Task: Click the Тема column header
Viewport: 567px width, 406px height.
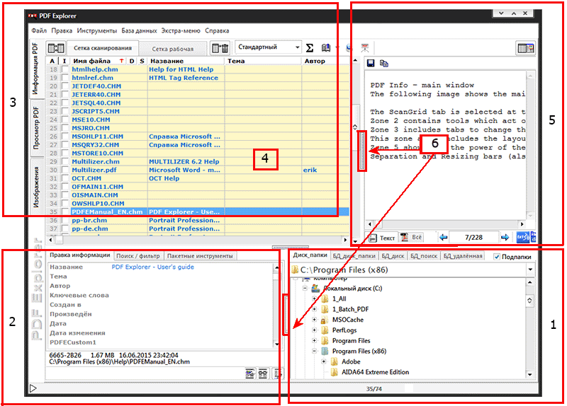Action: pyautogui.click(x=263, y=61)
